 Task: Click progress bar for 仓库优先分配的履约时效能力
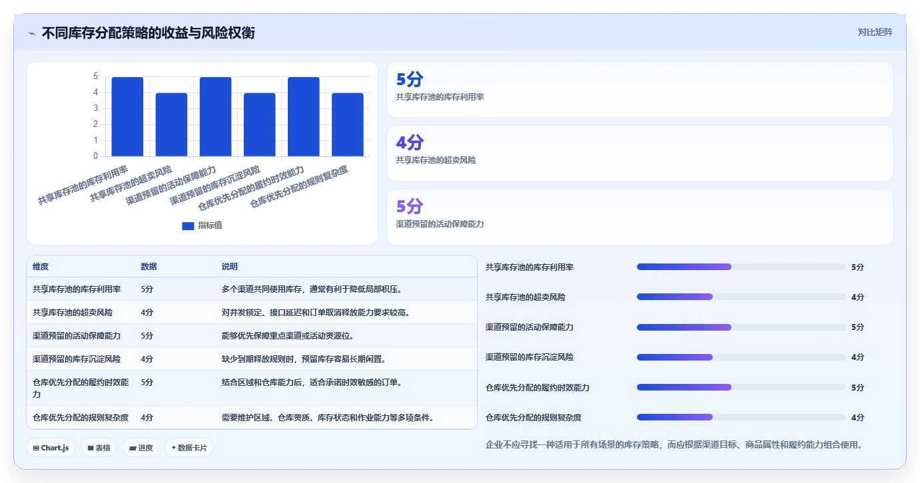point(741,387)
